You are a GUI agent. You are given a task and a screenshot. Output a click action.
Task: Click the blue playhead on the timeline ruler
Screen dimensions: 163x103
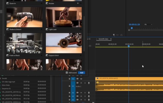[x=129, y=46]
